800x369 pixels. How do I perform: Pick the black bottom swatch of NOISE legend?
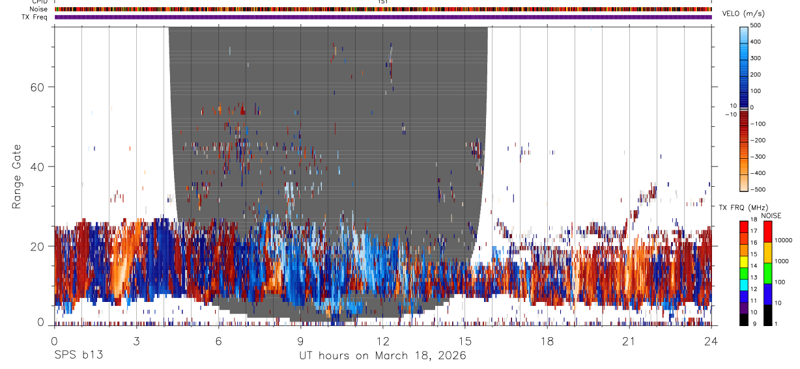(x=767, y=314)
